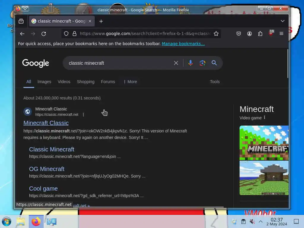The height and width of the screenshot is (228, 304).
Task: Click the clipboard tray icon
Action: click(x=243, y=221)
